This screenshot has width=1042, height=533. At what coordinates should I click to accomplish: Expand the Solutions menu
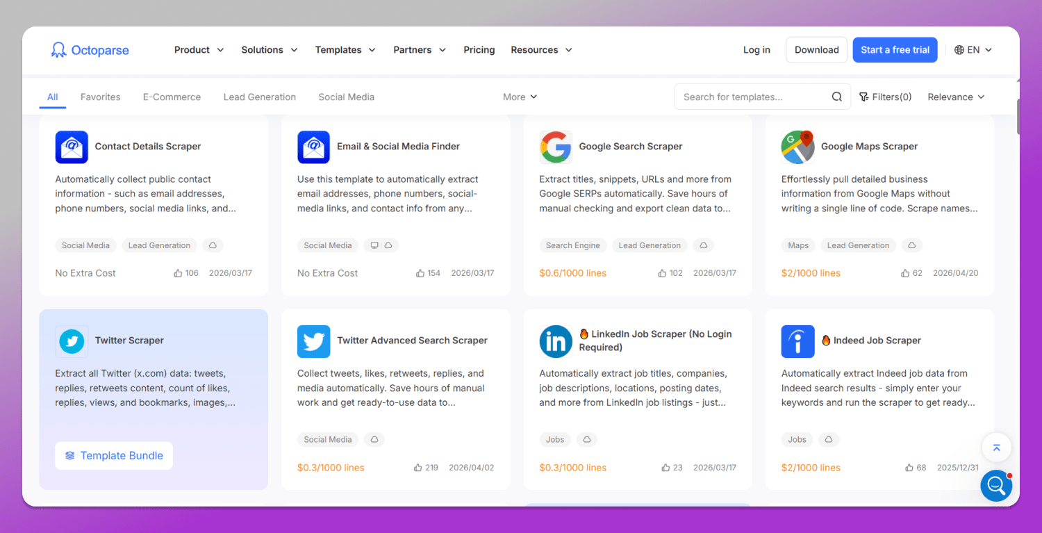[x=270, y=50]
